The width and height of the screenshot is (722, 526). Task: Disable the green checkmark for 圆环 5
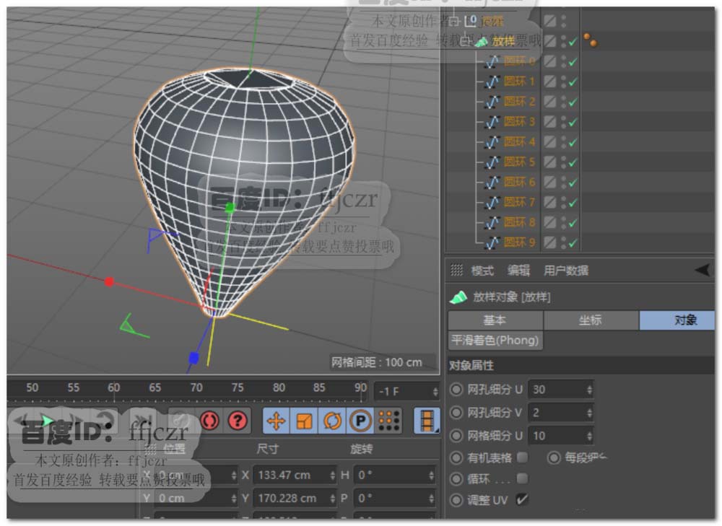coord(573,162)
